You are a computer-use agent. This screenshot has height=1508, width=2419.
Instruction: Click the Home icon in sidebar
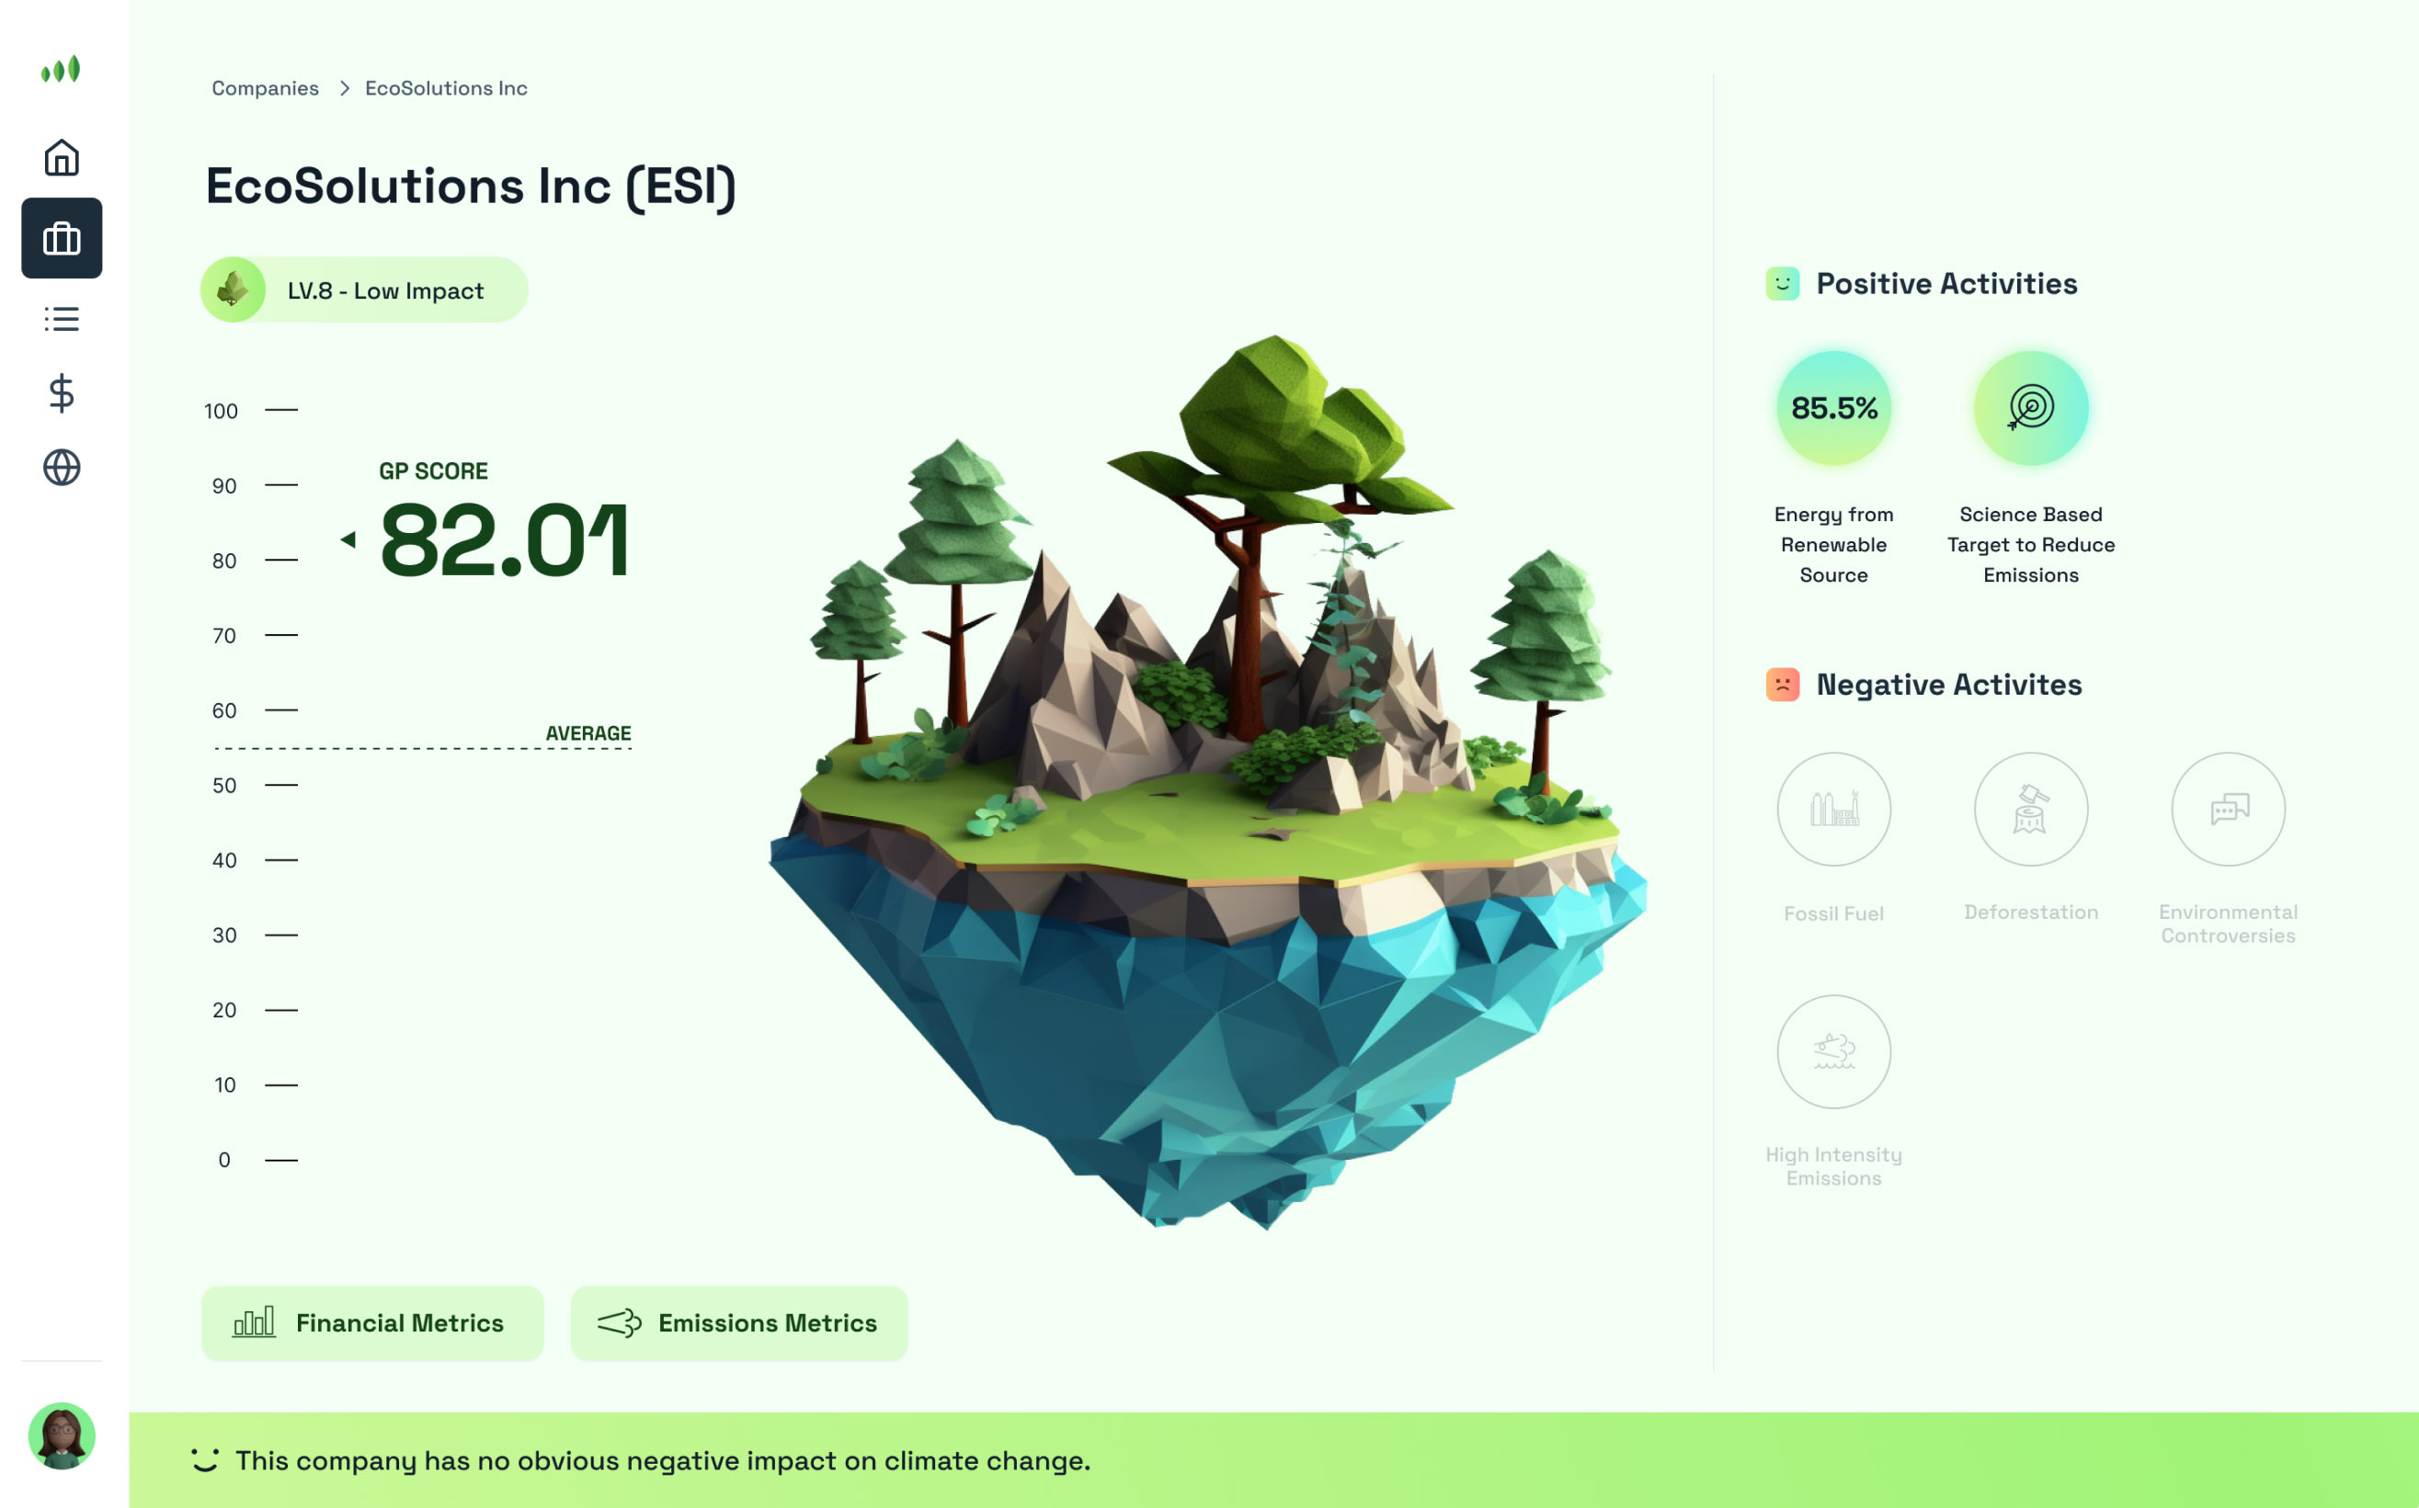click(62, 157)
